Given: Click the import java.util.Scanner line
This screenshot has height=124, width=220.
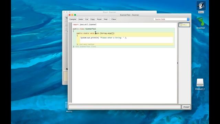Looking at the screenshot, I should coord(85,24).
